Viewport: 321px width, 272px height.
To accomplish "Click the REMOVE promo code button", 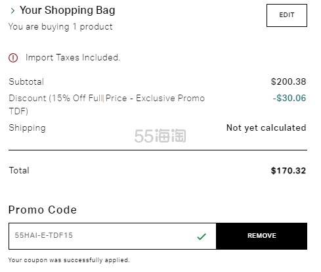I will 262,236.
